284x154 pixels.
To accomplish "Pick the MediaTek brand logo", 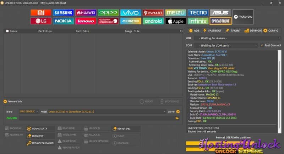I will click(130, 21).
